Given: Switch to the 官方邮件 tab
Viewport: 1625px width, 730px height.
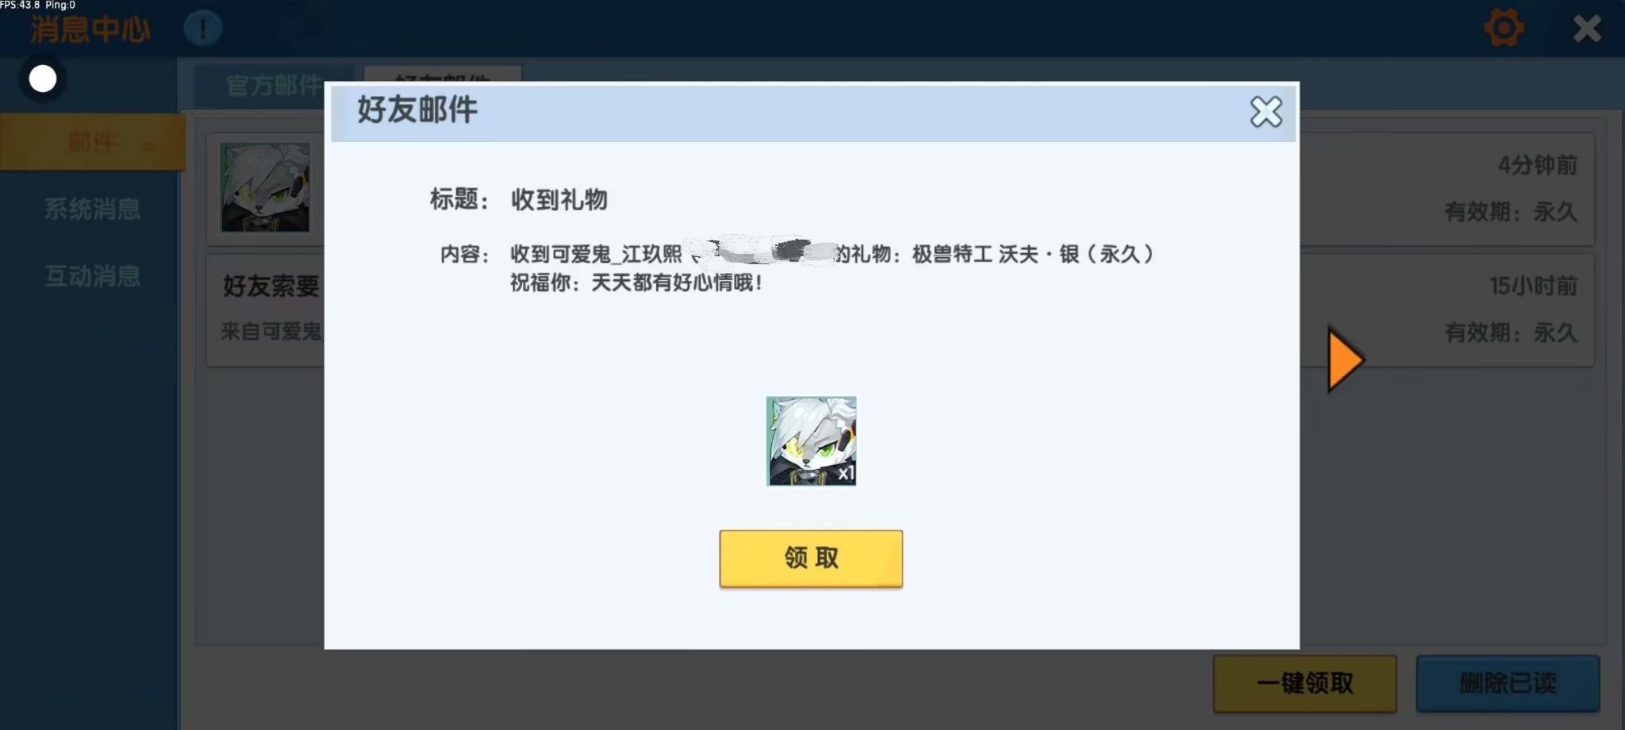Looking at the screenshot, I should click(274, 86).
